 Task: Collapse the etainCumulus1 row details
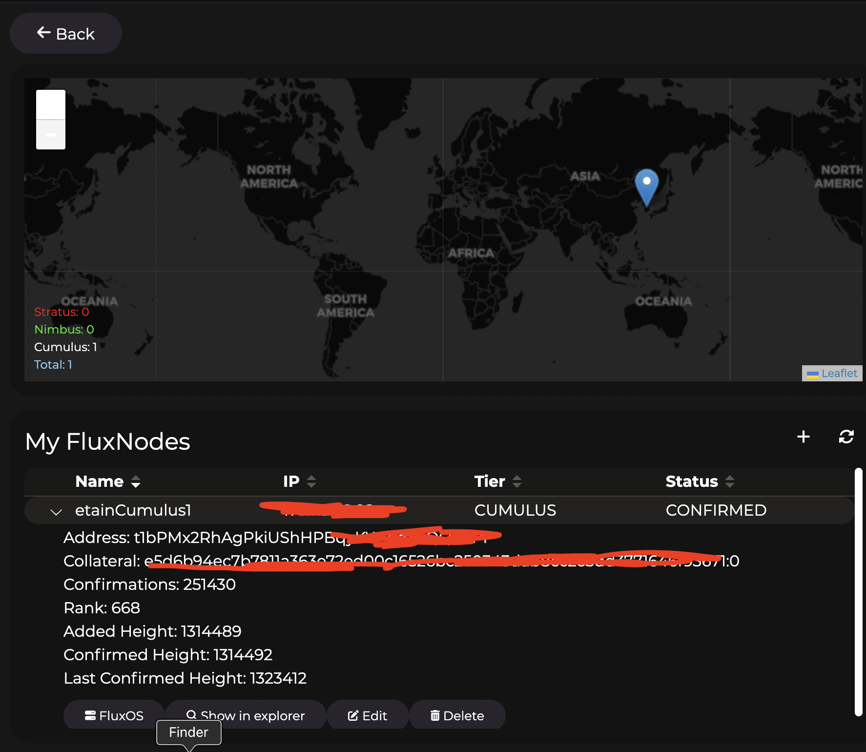(56, 511)
